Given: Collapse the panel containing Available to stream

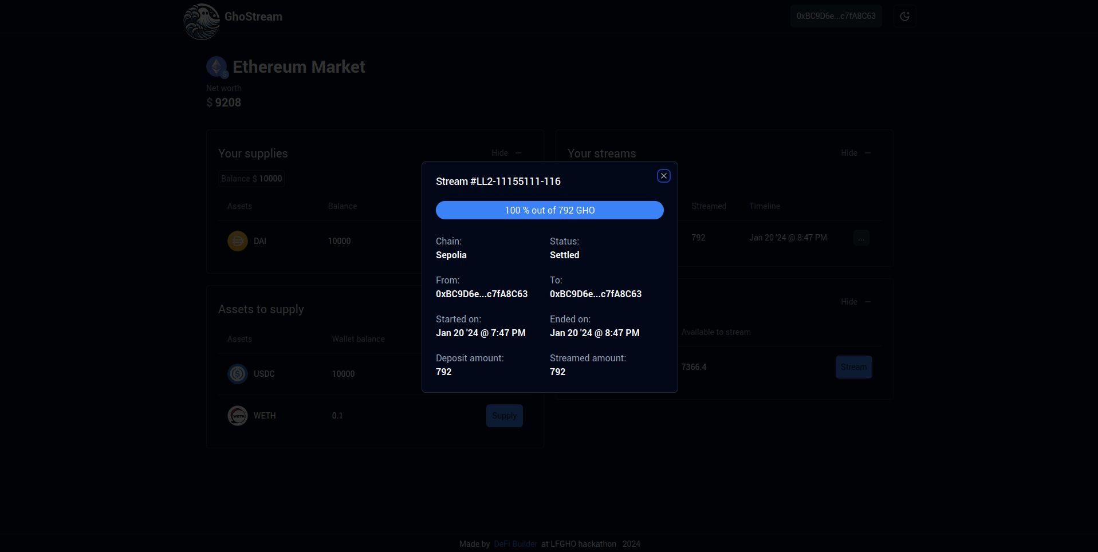Looking at the screenshot, I should [856, 302].
